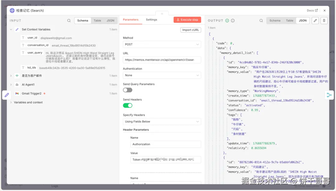This screenshot has width=336, height=191.
Task: Click the URL input field
Action: click(162, 60)
